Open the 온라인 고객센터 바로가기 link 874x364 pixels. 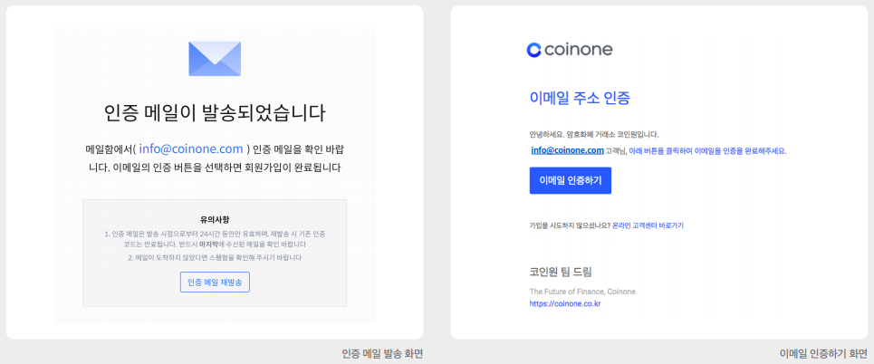click(x=648, y=225)
